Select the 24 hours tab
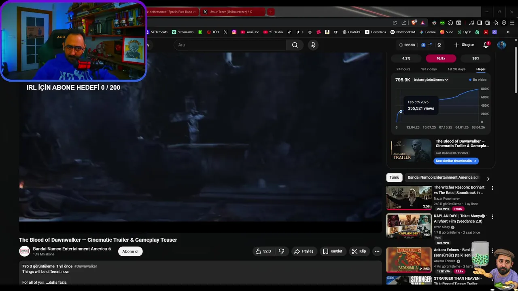 pos(403,69)
